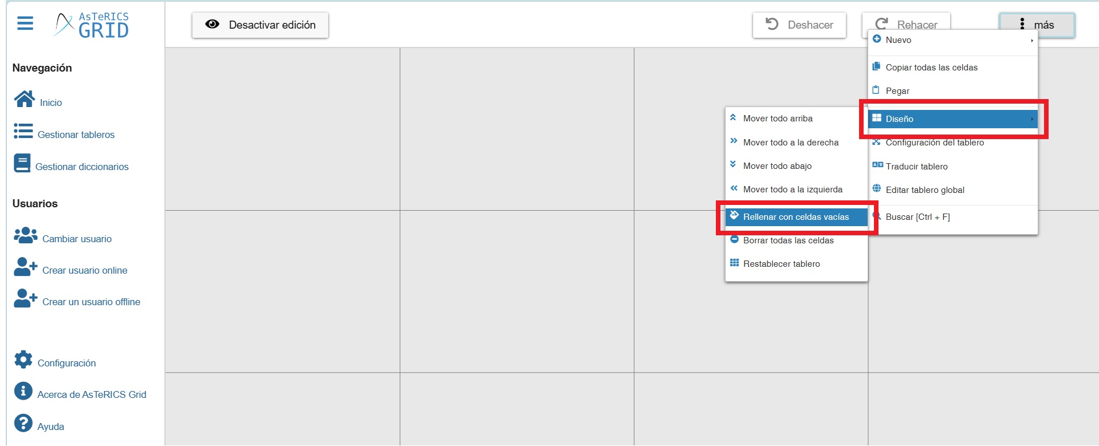Open Configuración link in sidebar
This screenshot has height=446, width=1099.
pos(66,363)
